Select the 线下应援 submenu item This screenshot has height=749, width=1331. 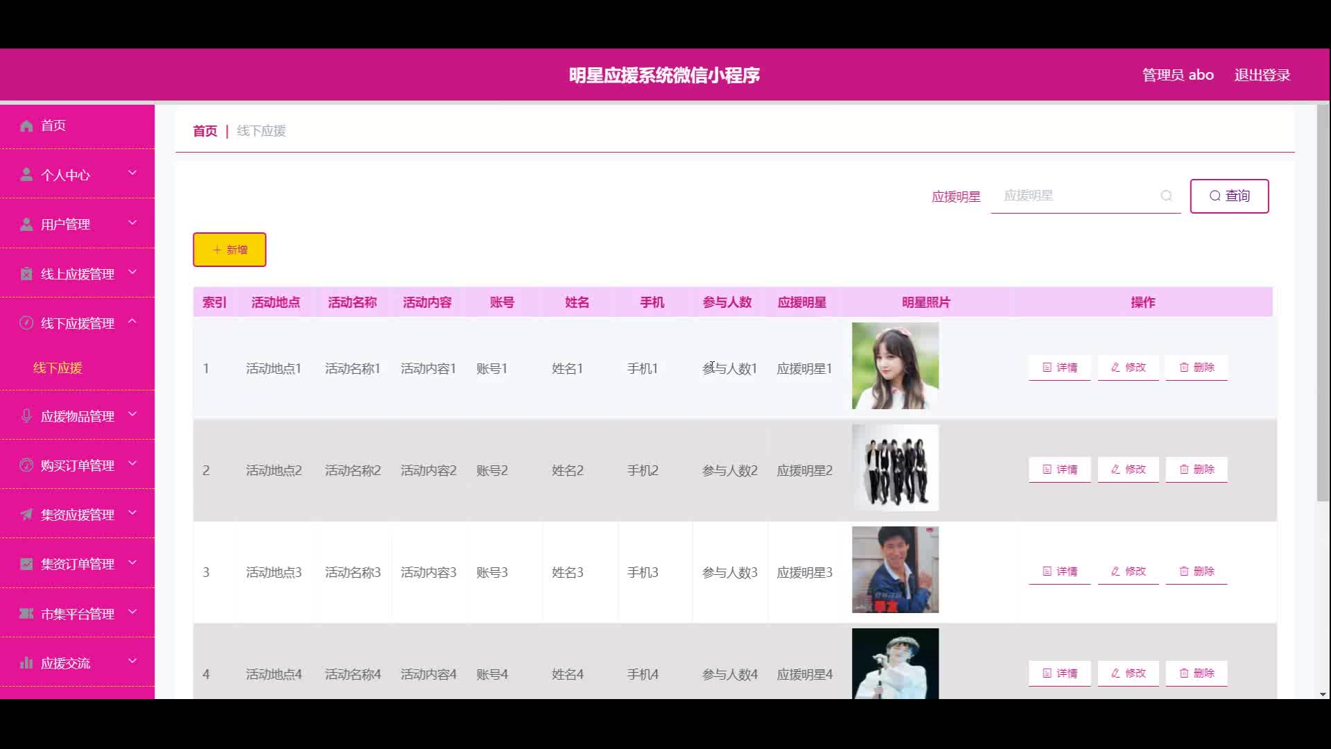pos(58,368)
